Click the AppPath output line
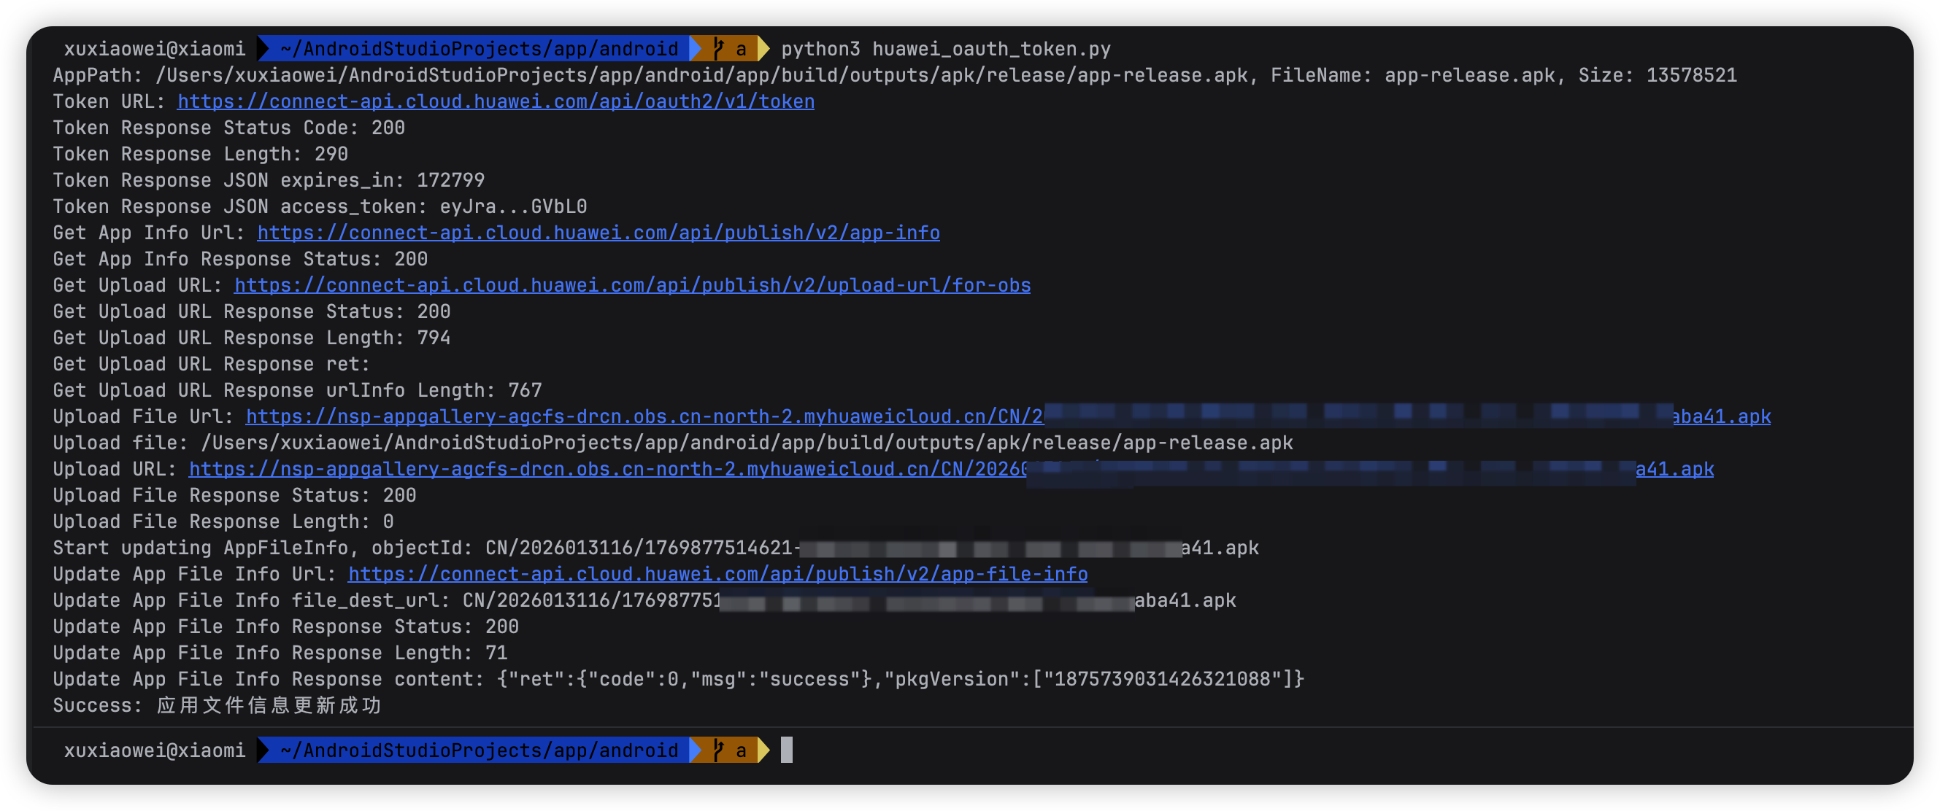This screenshot has width=1940, height=811. coord(894,75)
